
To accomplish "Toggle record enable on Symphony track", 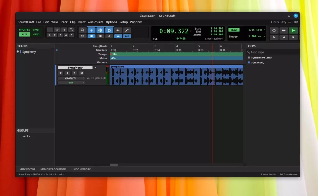I will 61,73.
